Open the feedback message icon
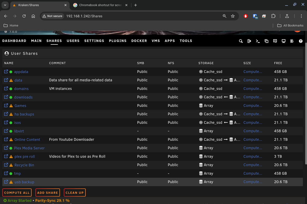 (275, 41)
